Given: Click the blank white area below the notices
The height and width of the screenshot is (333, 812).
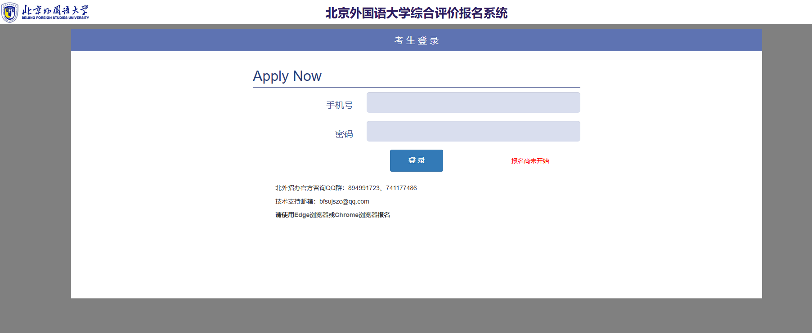Looking at the screenshot, I should click(416, 261).
